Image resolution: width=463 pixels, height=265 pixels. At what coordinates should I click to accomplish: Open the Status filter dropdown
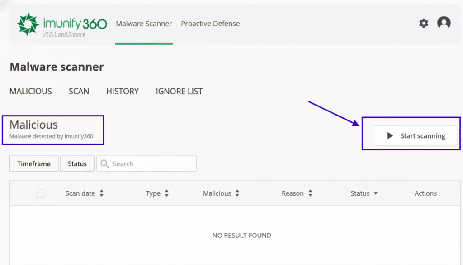(x=77, y=164)
